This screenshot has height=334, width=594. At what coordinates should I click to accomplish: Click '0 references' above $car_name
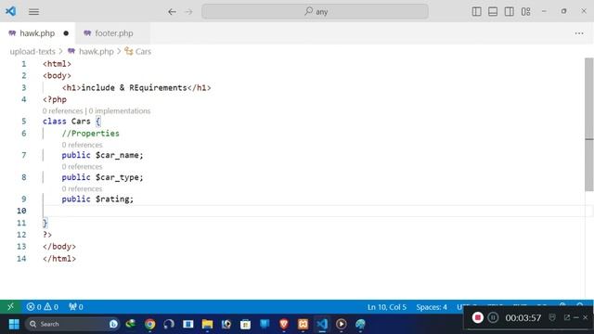pyautogui.click(x=82, y=145)
